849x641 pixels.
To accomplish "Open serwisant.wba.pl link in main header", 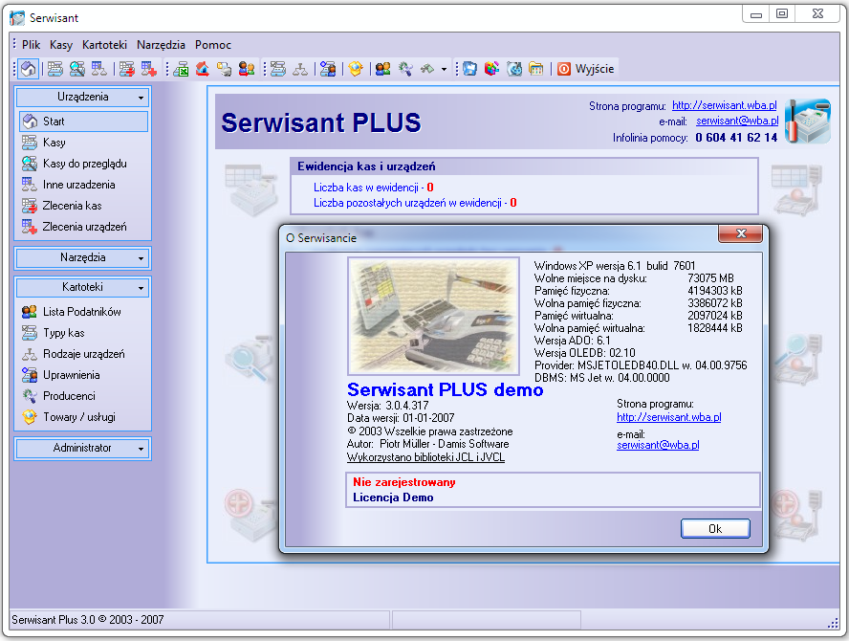I will pos(725,105).
